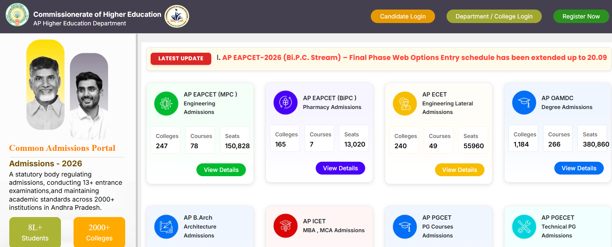Click the AP B.Arch card title
The height and width of the screenshot is (247, 612).
(x=198, y=218)
